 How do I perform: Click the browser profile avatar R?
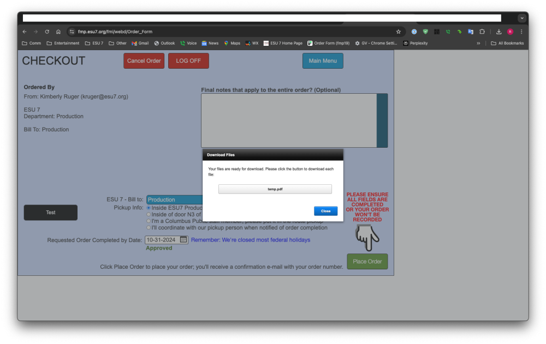click(509, 32)
